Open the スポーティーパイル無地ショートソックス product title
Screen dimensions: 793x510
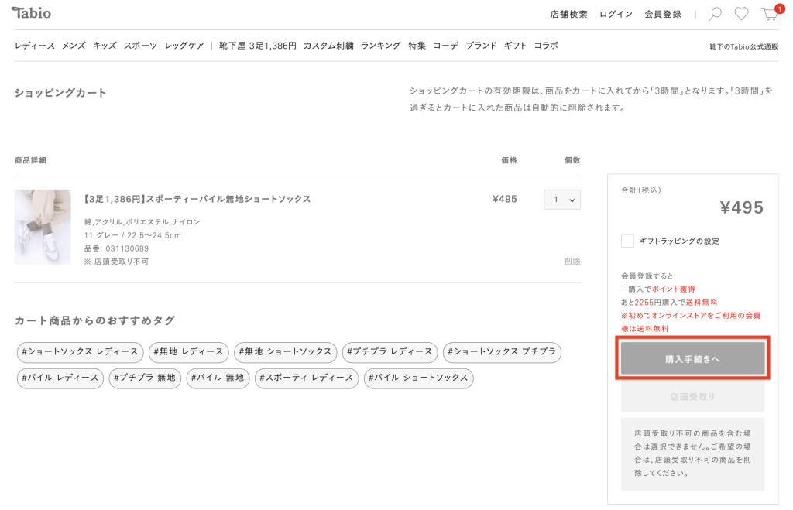197,199
